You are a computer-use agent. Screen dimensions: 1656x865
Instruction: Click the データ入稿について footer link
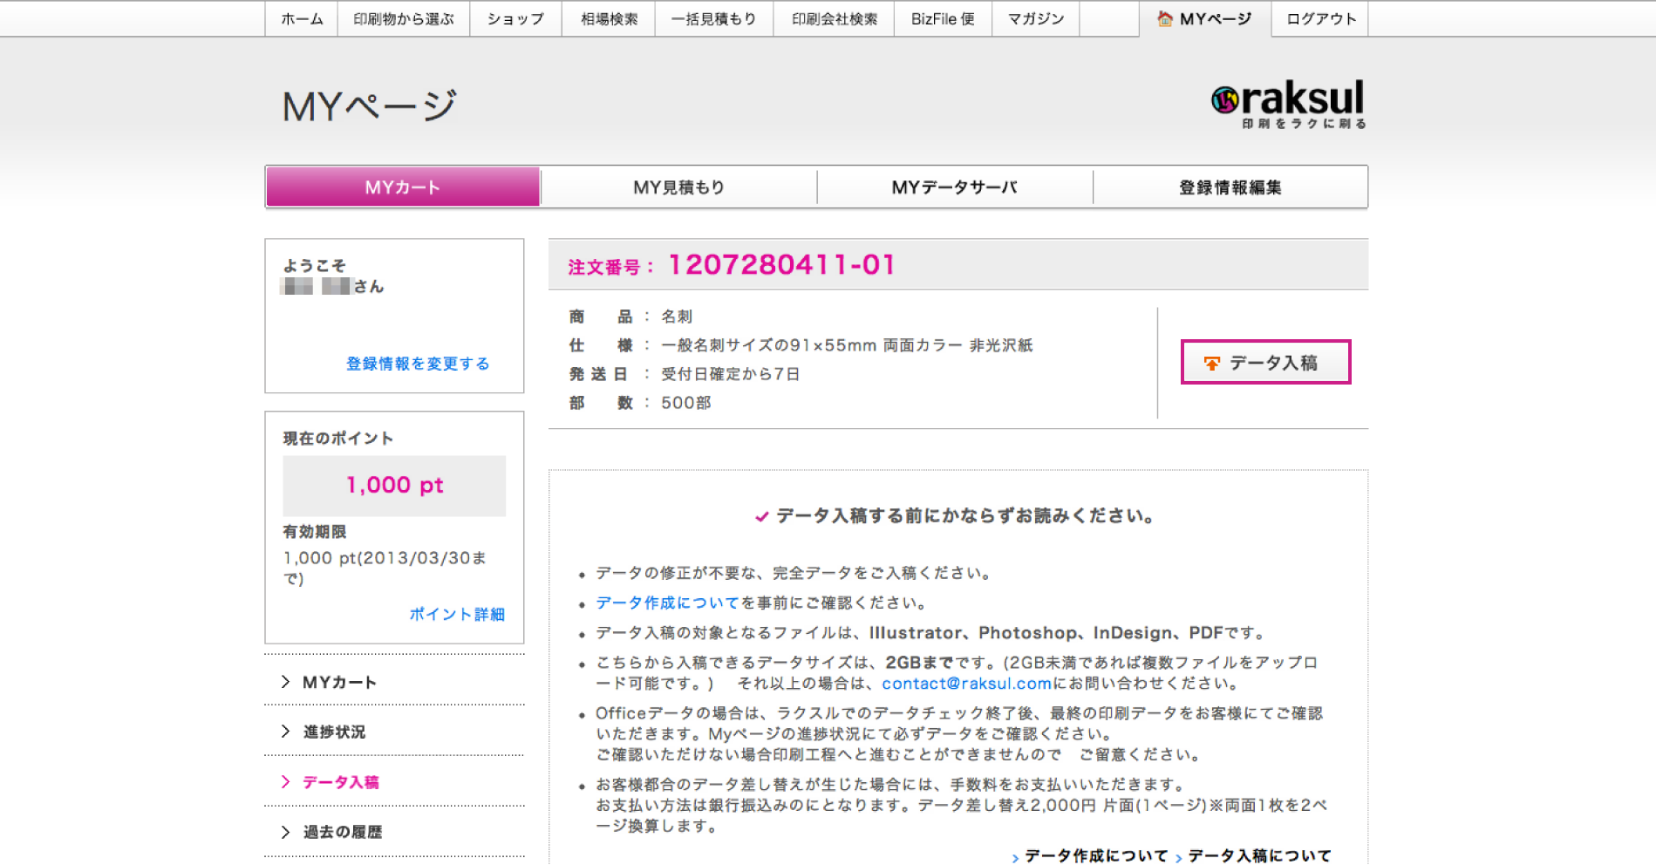point(1259,855)
